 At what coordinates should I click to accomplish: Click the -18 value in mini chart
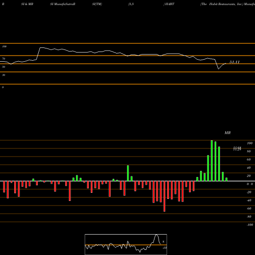(164, 248)
